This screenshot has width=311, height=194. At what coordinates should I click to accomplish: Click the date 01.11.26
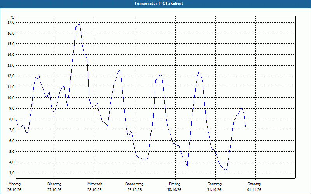click(254, 190)
